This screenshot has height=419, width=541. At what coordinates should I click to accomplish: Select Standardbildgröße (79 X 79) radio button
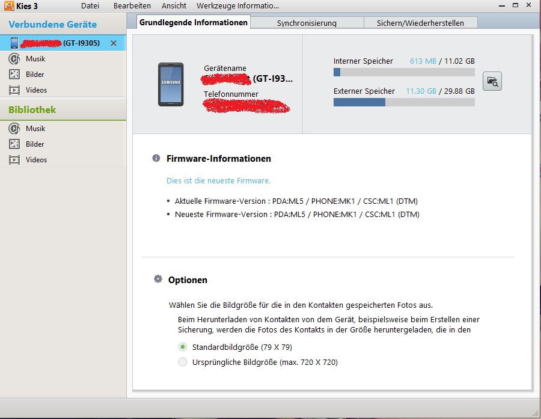coord(183,347)
